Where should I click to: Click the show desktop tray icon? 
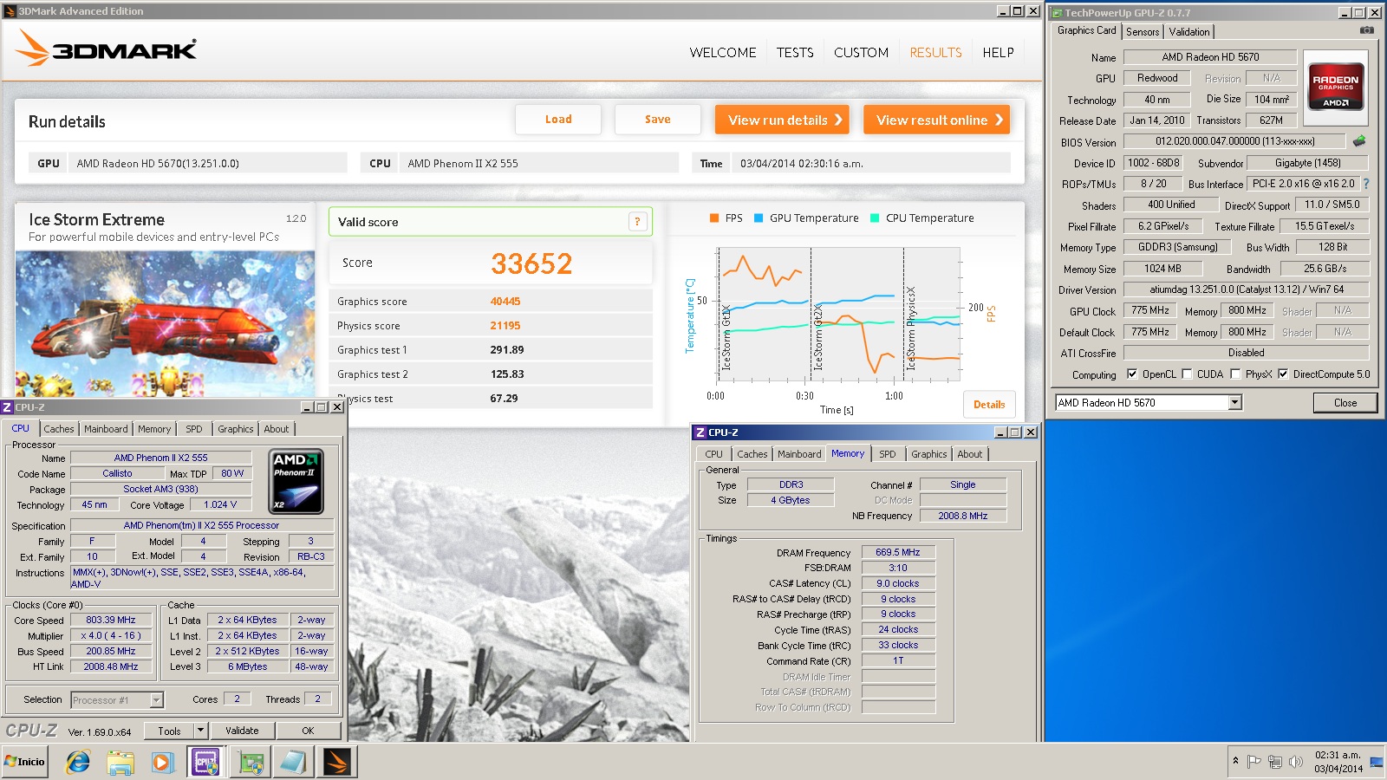pyautogui.click(x=1377, y=762)
